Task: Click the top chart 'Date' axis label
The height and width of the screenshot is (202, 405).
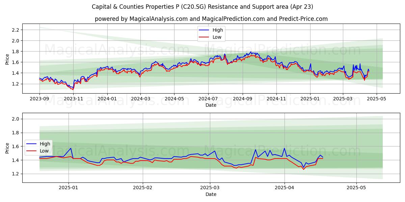Action: click(x=211, y=105)
